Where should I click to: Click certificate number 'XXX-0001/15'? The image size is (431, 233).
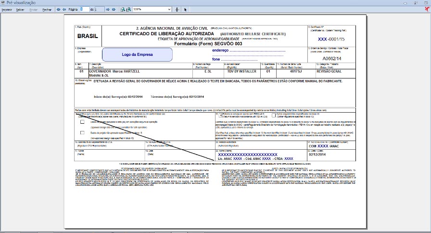point(331,39)
